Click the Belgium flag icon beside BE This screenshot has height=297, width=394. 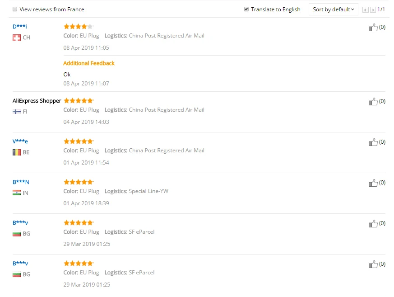coord(17,152)
